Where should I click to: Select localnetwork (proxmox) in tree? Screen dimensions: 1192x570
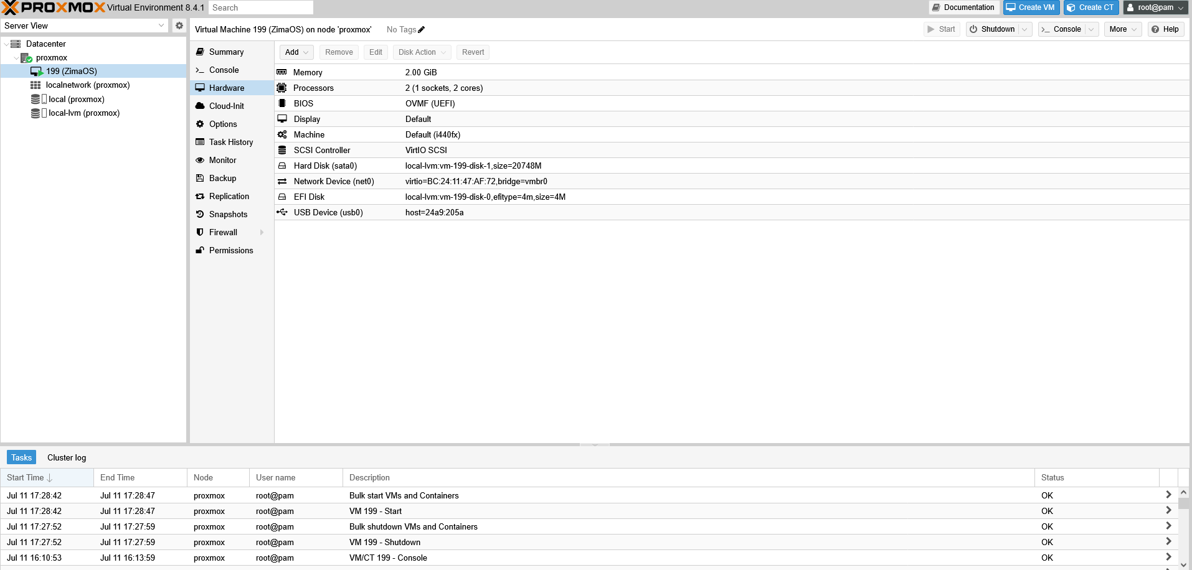pyautogui.click(x=93, y=85)
